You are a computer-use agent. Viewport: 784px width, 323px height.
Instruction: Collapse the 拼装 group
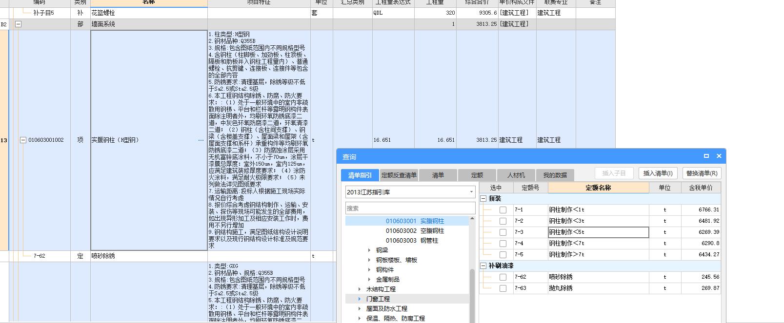(x=483, y=199)
